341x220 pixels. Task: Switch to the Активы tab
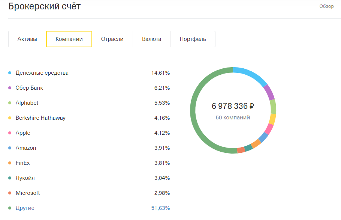[27, 39]
